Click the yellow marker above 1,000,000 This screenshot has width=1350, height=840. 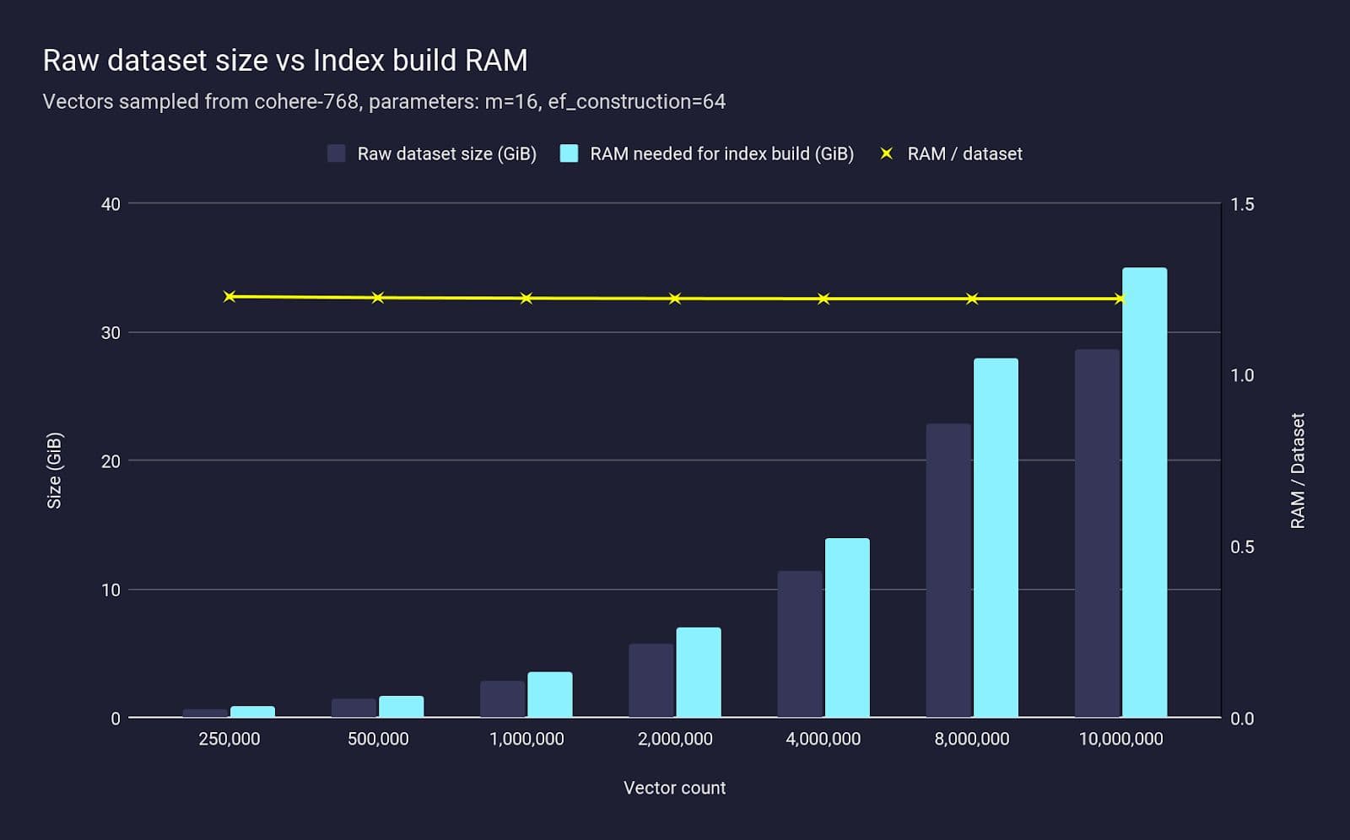coord(526,299)
